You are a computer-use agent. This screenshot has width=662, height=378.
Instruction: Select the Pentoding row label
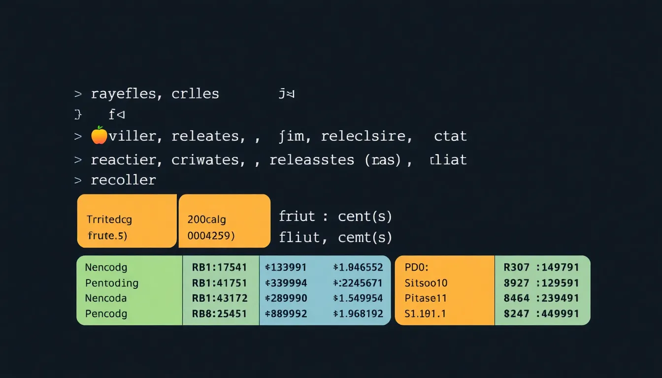point(111,283)
